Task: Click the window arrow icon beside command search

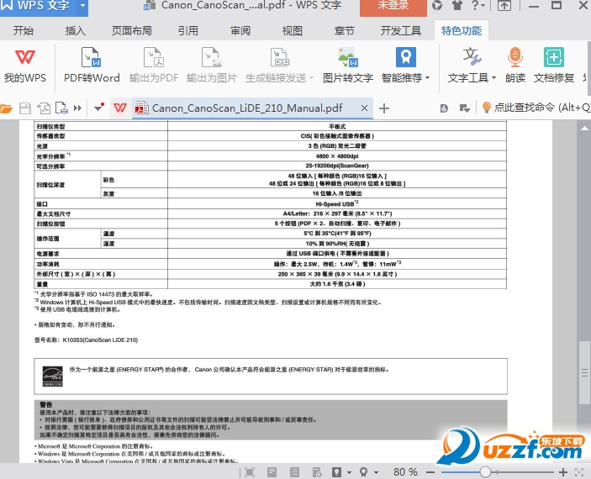Action: coord(464,108)
